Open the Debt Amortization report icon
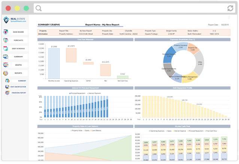This screenshot has width=239, height=164. [x=7, y=87]
